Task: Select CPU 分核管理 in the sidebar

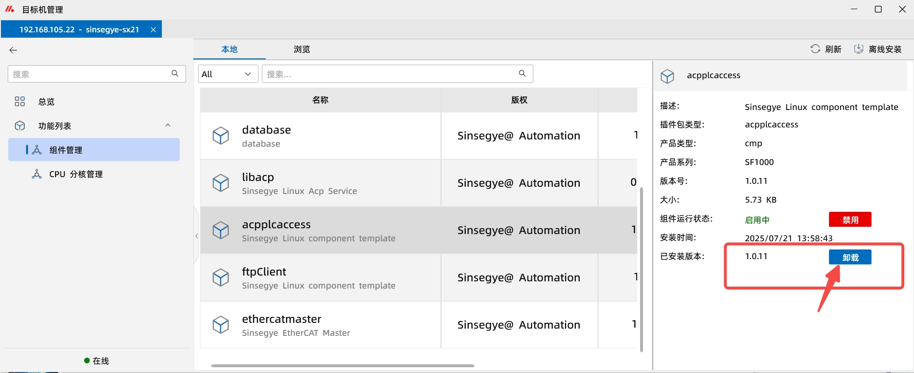Action: (x=76, y=174)
